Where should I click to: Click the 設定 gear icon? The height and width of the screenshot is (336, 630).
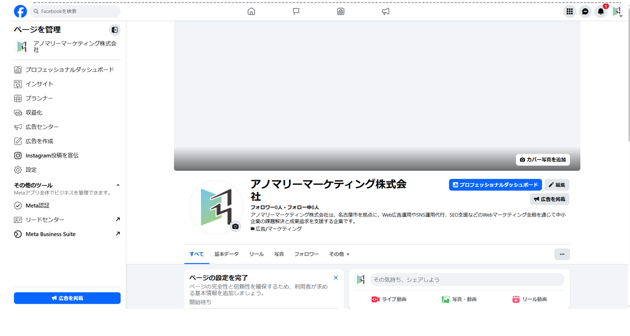click(18, 170)
